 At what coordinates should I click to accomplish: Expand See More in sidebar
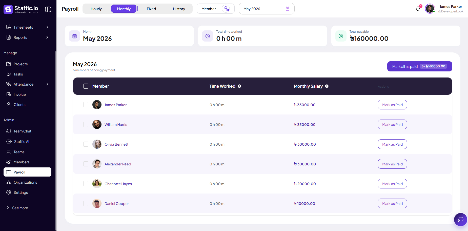click(17, 208)
